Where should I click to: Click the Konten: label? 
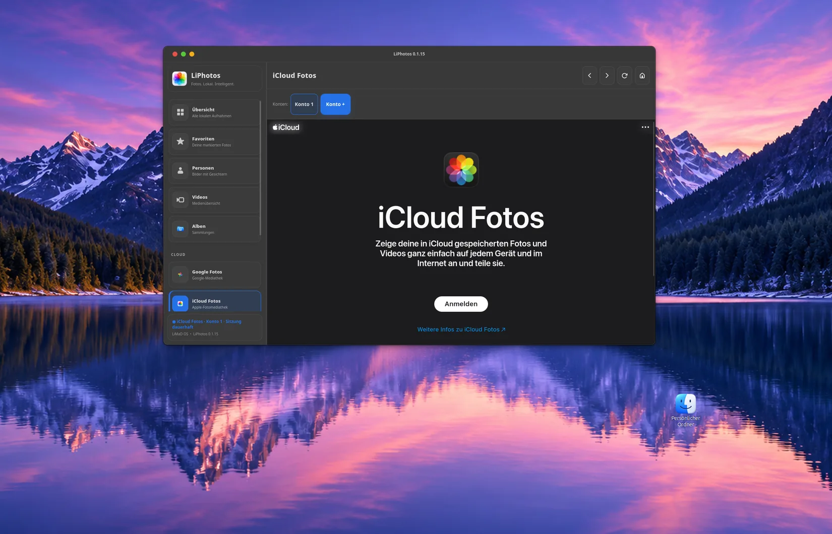tap(280, 104)
